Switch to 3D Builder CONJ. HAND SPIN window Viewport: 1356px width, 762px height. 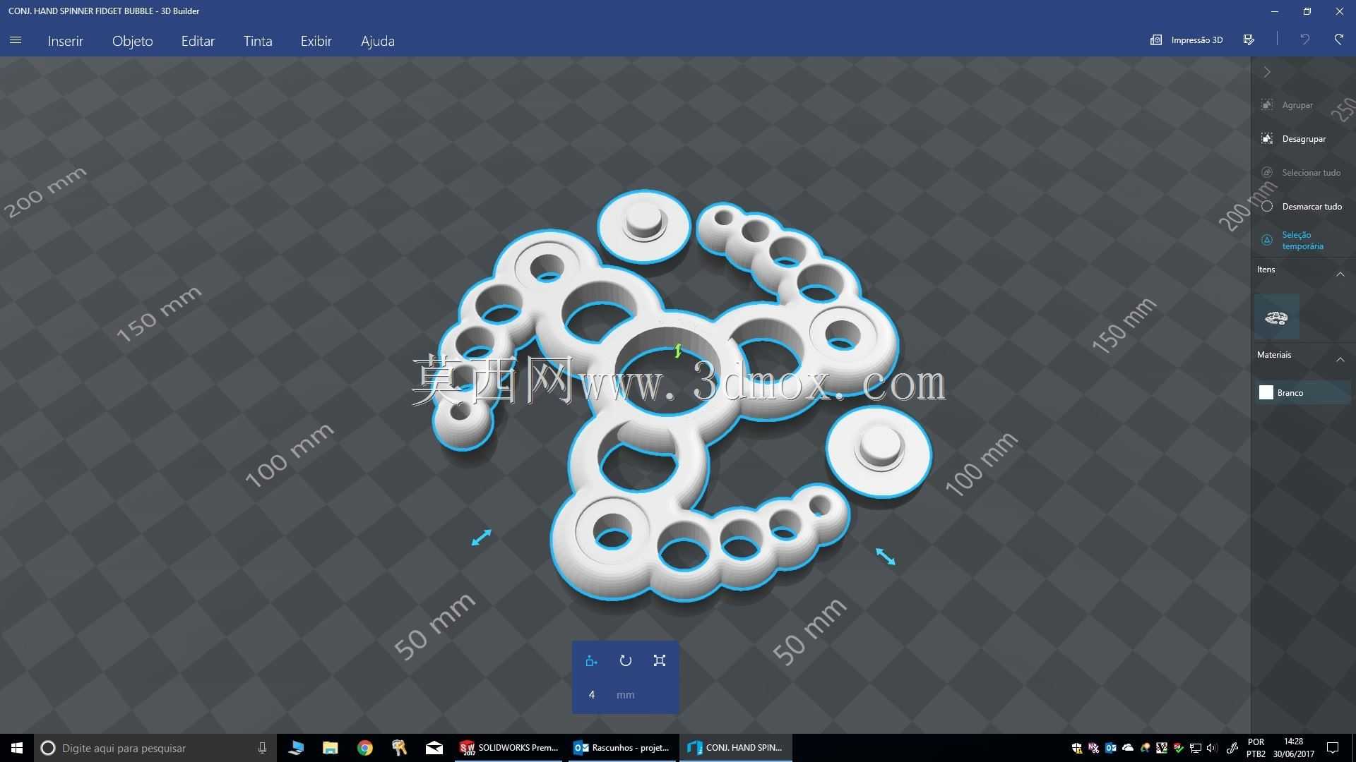736,748
